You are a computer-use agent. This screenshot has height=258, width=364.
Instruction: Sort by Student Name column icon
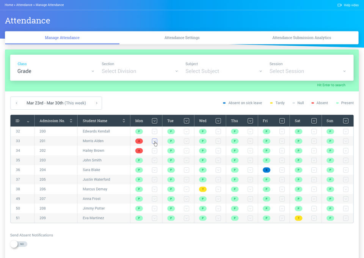click(x=124, y=121)
